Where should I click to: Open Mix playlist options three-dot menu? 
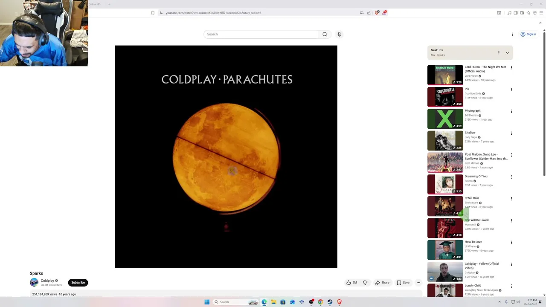tap(499, 52)
